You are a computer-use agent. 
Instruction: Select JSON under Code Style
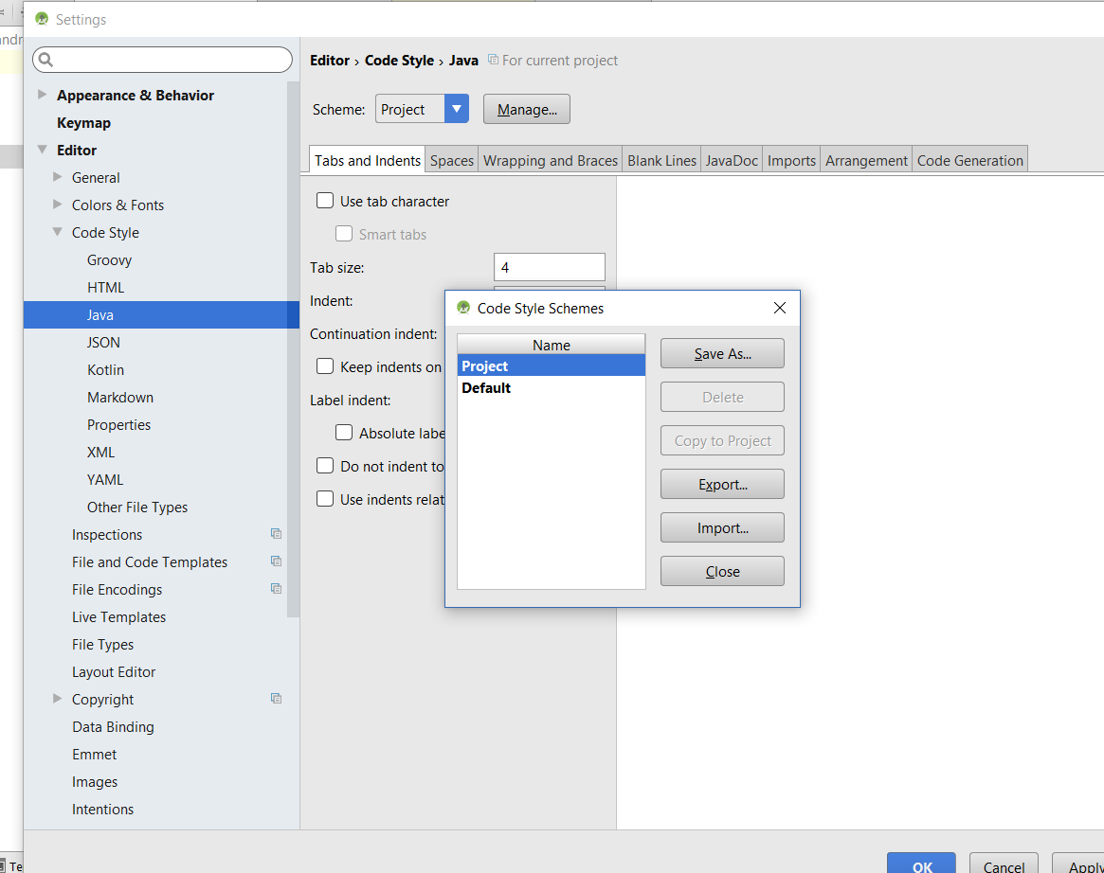pyautogui.click(x=103, y=342)
